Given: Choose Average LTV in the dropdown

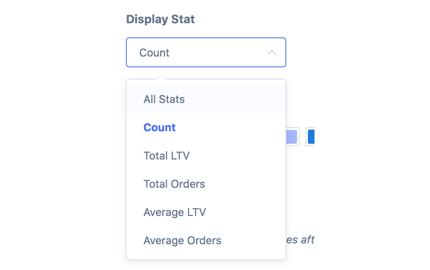Looking at the screenshot, I should coord(174,212).
